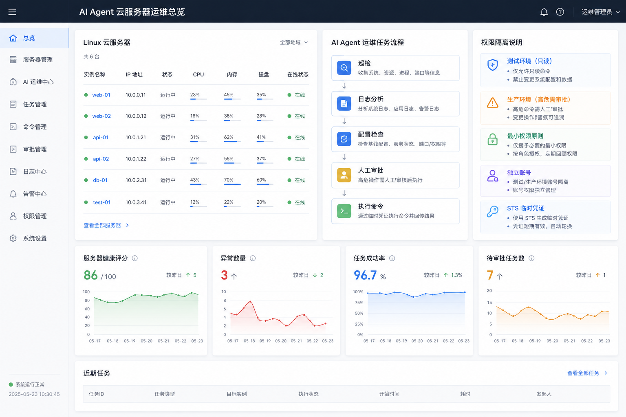The image size is (626, 417).
Task: Open 命令管理 sidebar item
Action: pyautogui.click(x=34, y=127)
